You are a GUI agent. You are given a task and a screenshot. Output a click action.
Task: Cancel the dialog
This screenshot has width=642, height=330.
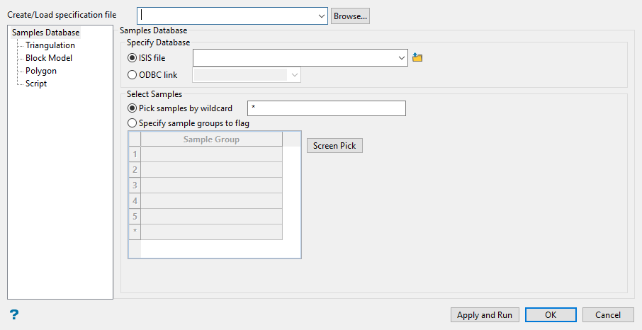608,315
